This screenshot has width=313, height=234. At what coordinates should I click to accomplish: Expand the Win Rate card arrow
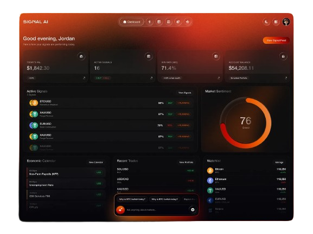(219, 78)
